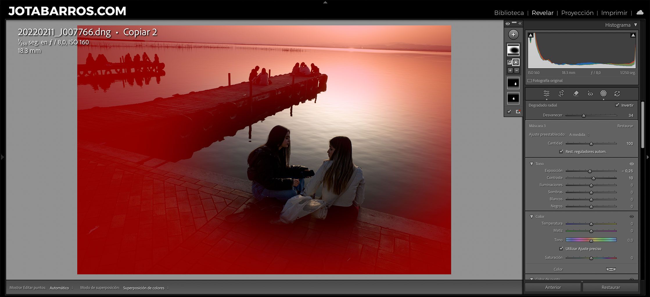Collapse the Tono section
Viewport: 650px width, 297px height.
[532, 164]
